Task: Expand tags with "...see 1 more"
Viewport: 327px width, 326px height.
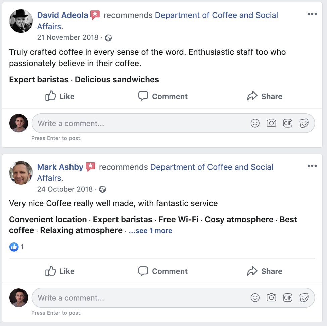Action: 150,231
